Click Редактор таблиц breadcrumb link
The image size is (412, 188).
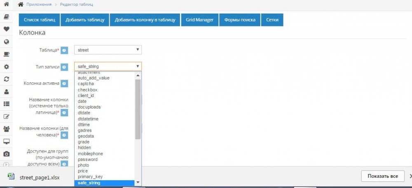click(x=77, y=5)
